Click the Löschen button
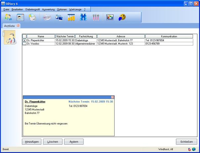This screenshot has height=153, width=200. (x=53, y=142)
